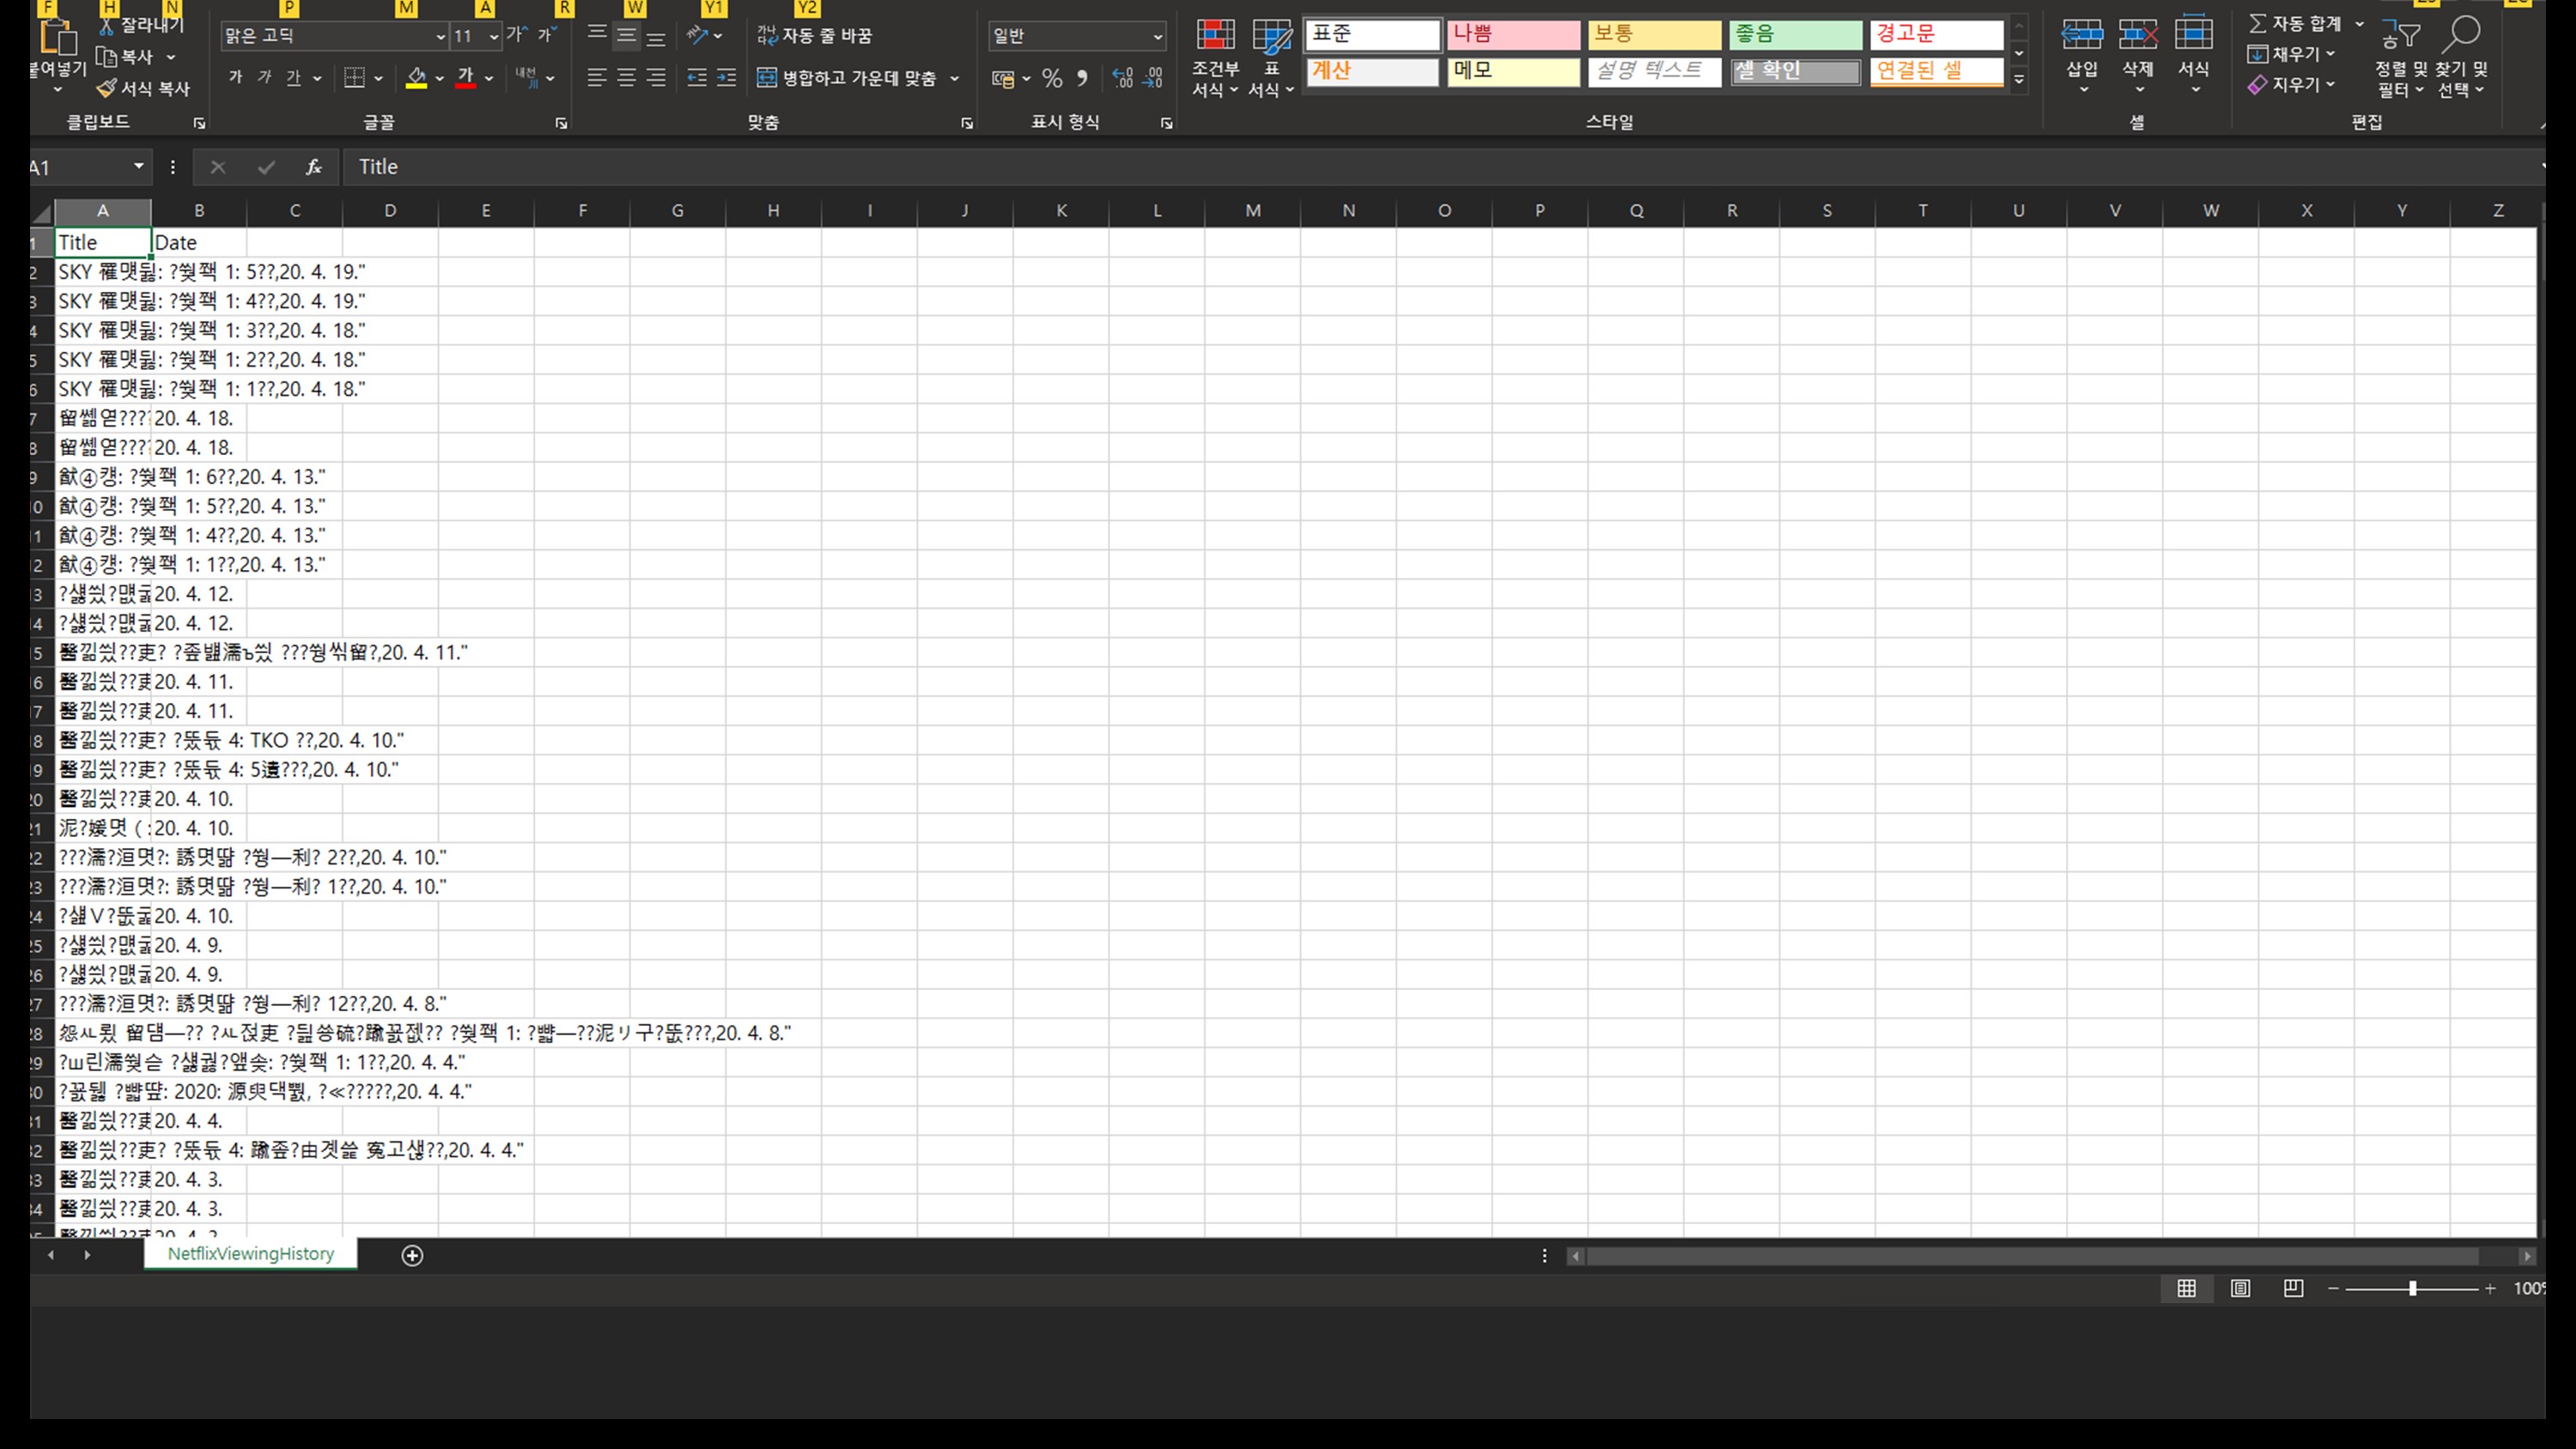Viewport: 2576px width, 1449px height.
Task: Click the Format Painter (서식 복사) icon
Action: (x=107, y=88)
